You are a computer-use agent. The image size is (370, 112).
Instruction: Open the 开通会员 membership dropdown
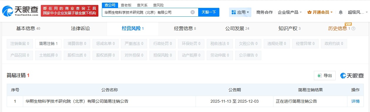tap(320, 12)
